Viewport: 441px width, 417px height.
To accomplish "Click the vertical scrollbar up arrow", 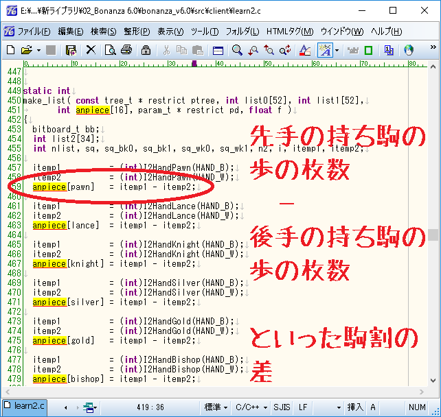I will [433, 67].
